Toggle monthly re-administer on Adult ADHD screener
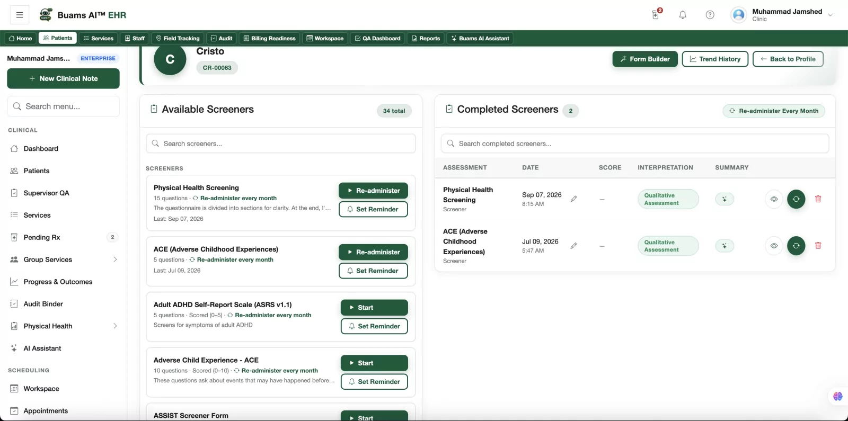Viewport: 848px width, 421px height. pyautogui.click(x=269, y=315)
